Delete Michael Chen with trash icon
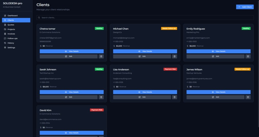 [x=174, y=56]
